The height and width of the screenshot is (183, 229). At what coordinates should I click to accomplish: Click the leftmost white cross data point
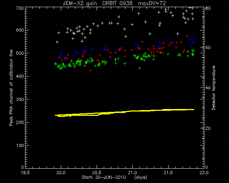click(57, 42)
